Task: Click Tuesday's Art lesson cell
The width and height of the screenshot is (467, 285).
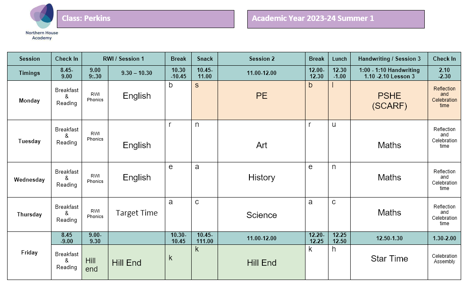Action: 261,145
